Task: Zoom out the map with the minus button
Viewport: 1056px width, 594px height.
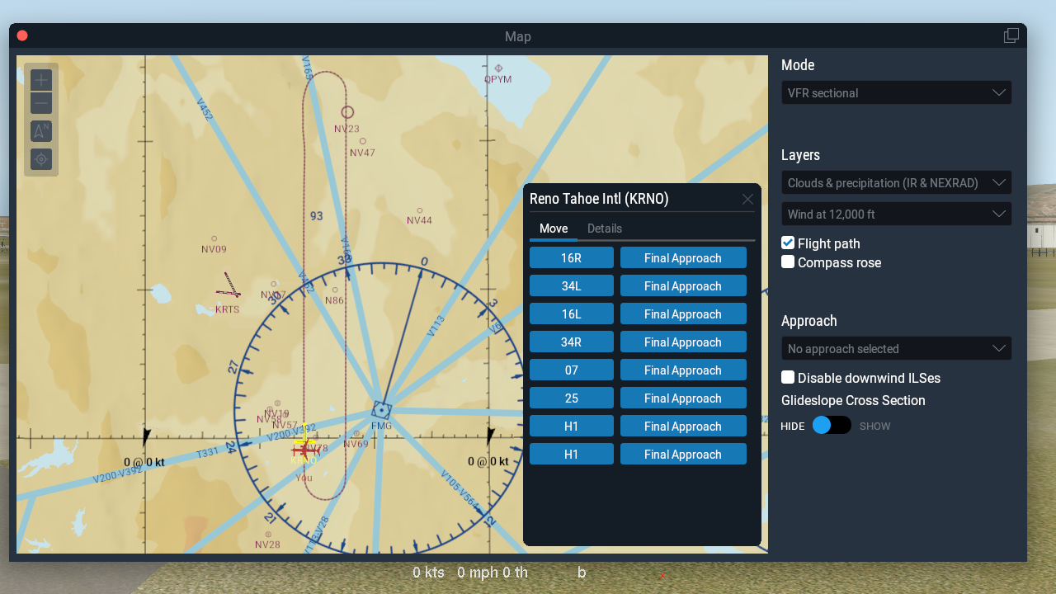Action: pos(41,103)
